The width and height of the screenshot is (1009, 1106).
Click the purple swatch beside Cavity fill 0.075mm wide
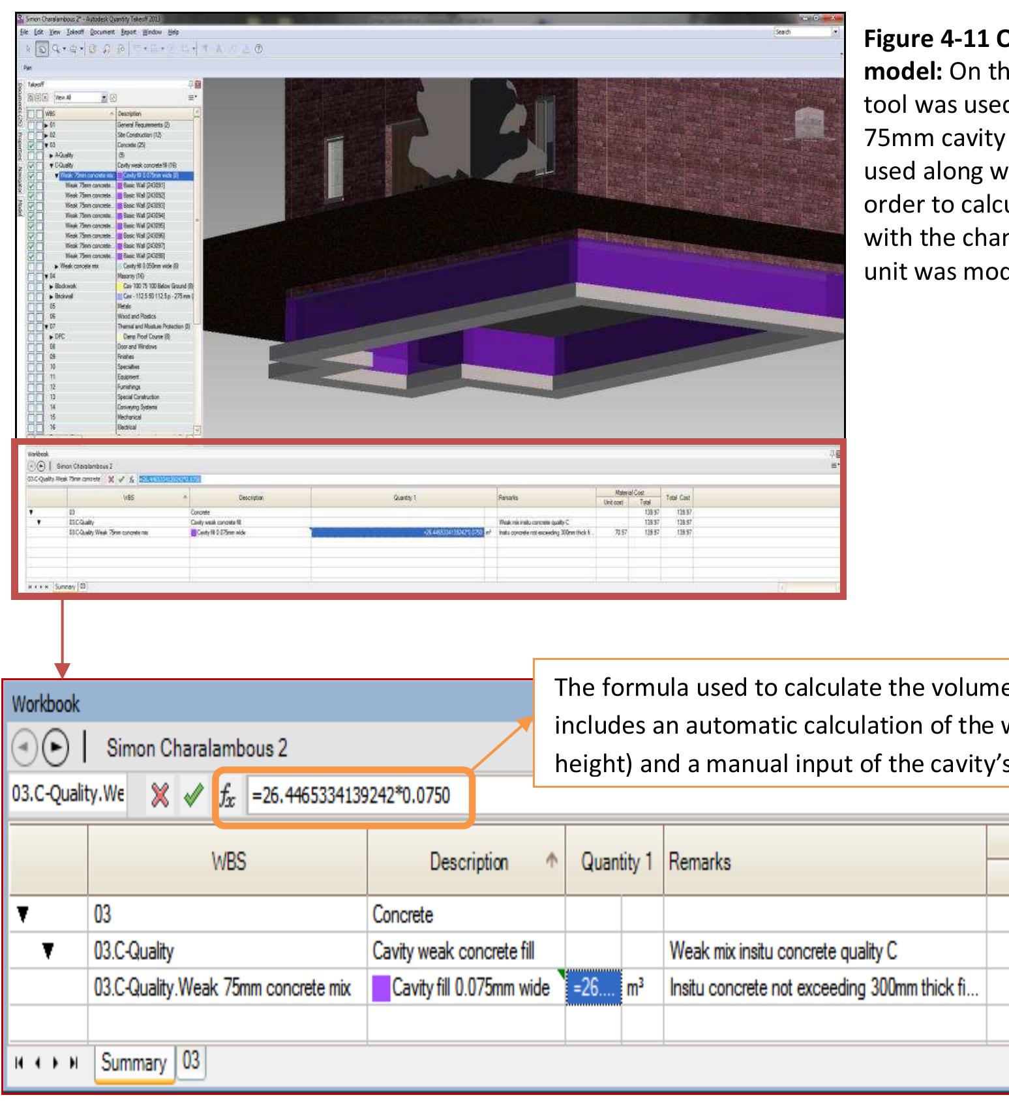pyautogui.click(x=380, y=988)
